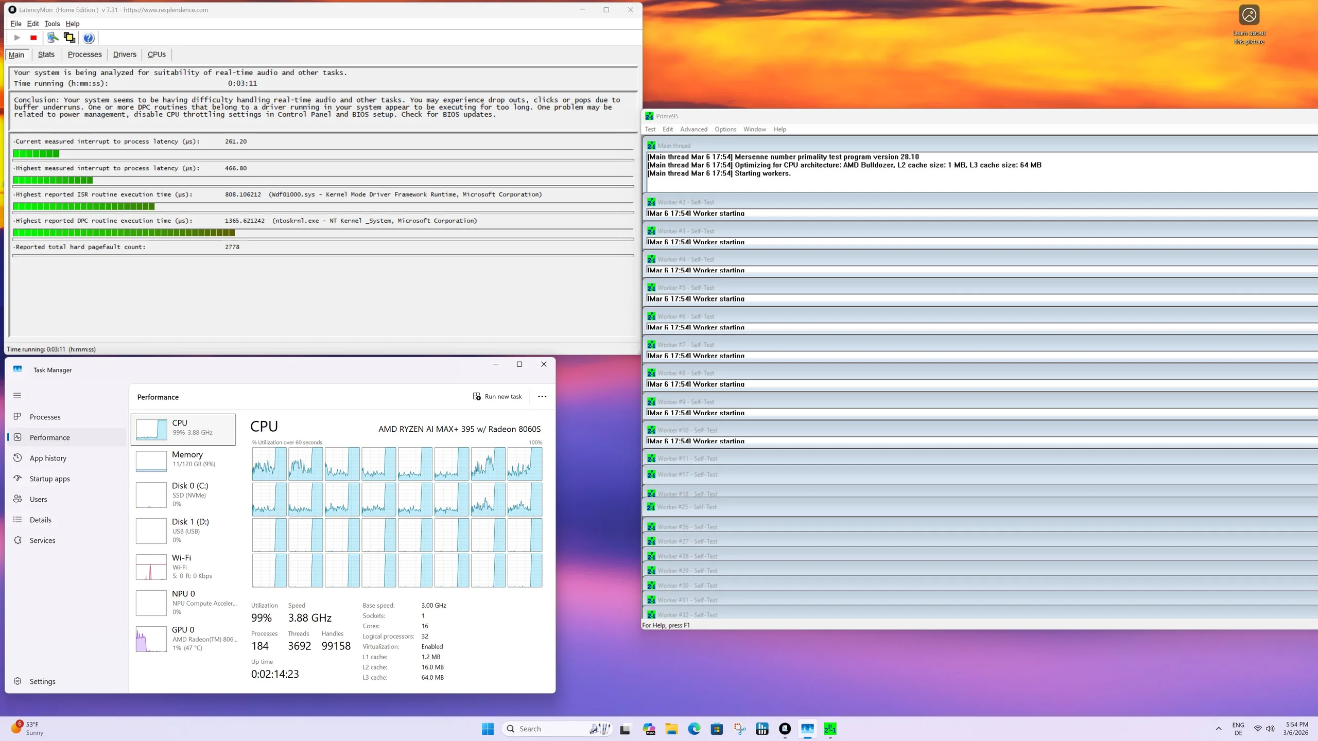
Task: Switch to the Drivers tab in LatencyMon
Action: (125, 55)
